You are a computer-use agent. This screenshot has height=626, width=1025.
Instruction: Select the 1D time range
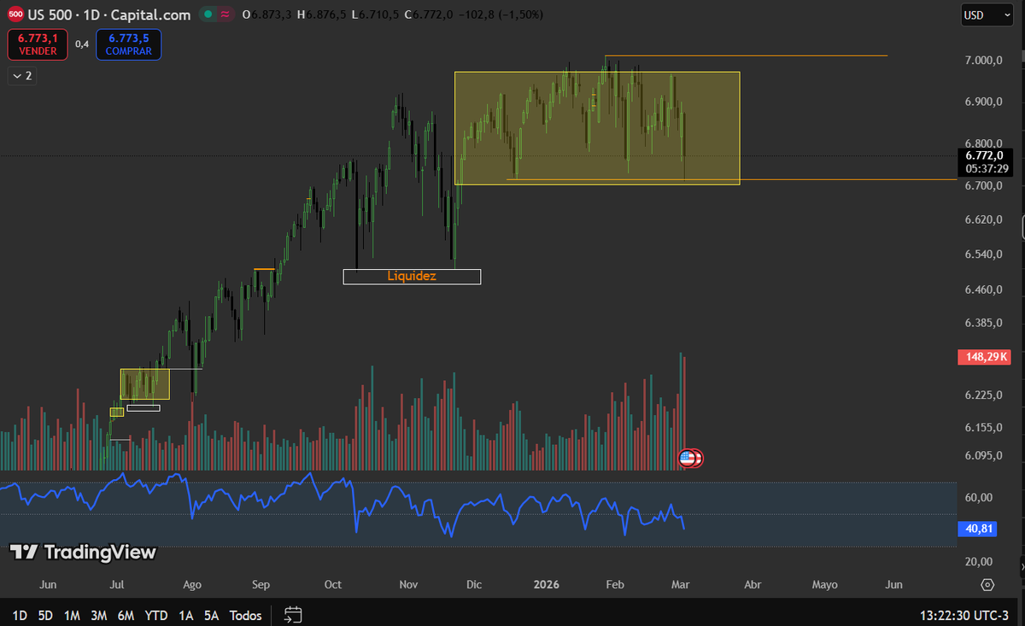[x=19, y=615]
